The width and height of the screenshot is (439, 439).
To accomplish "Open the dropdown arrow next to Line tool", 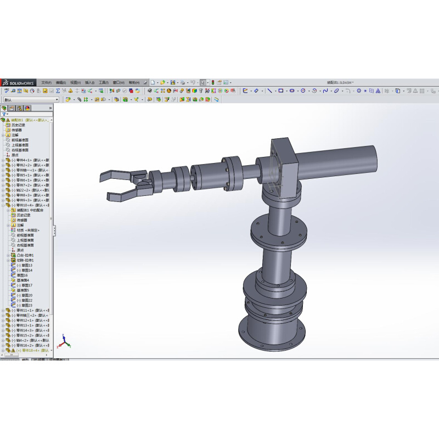I will click(275, 91).
